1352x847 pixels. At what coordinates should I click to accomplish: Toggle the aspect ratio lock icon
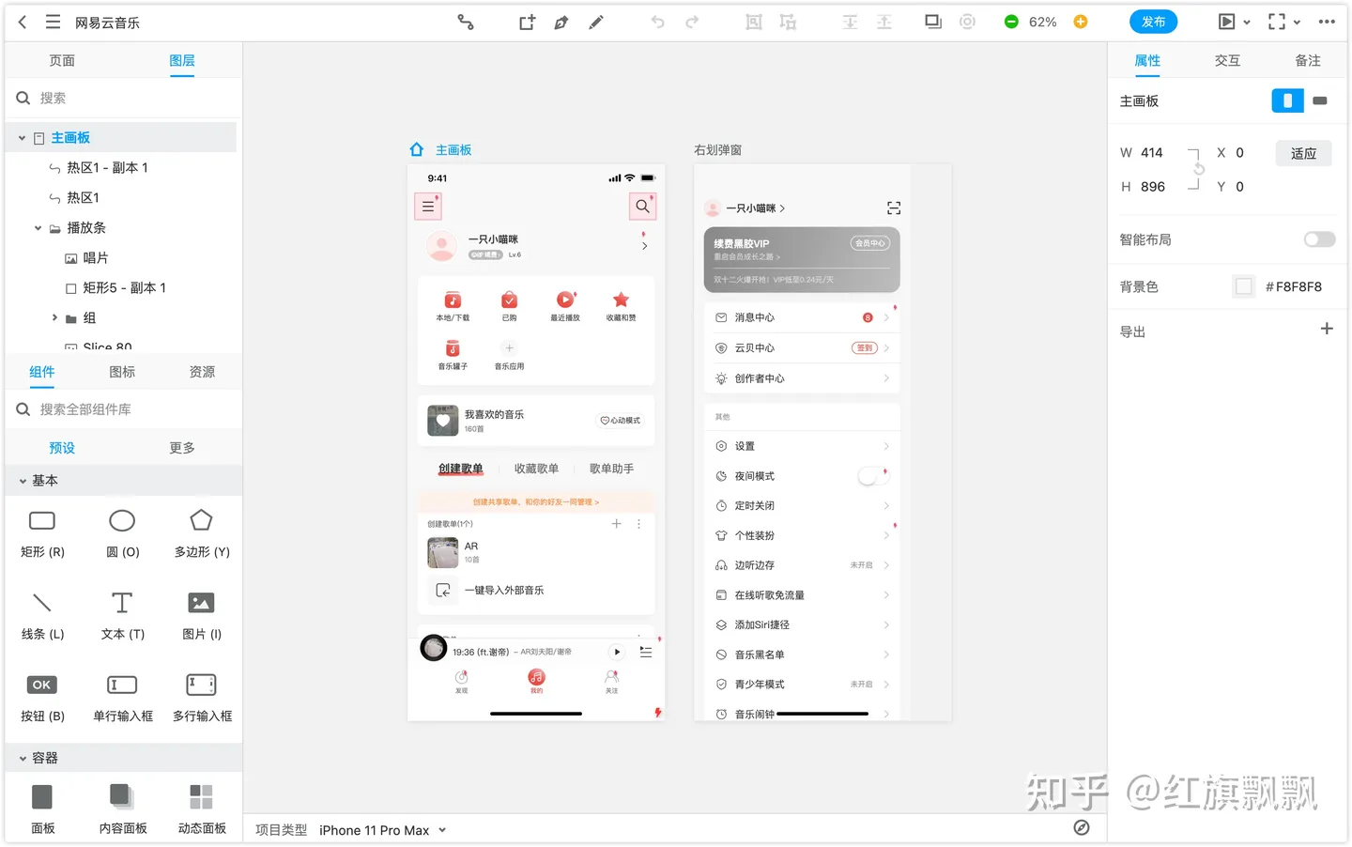1199,169
